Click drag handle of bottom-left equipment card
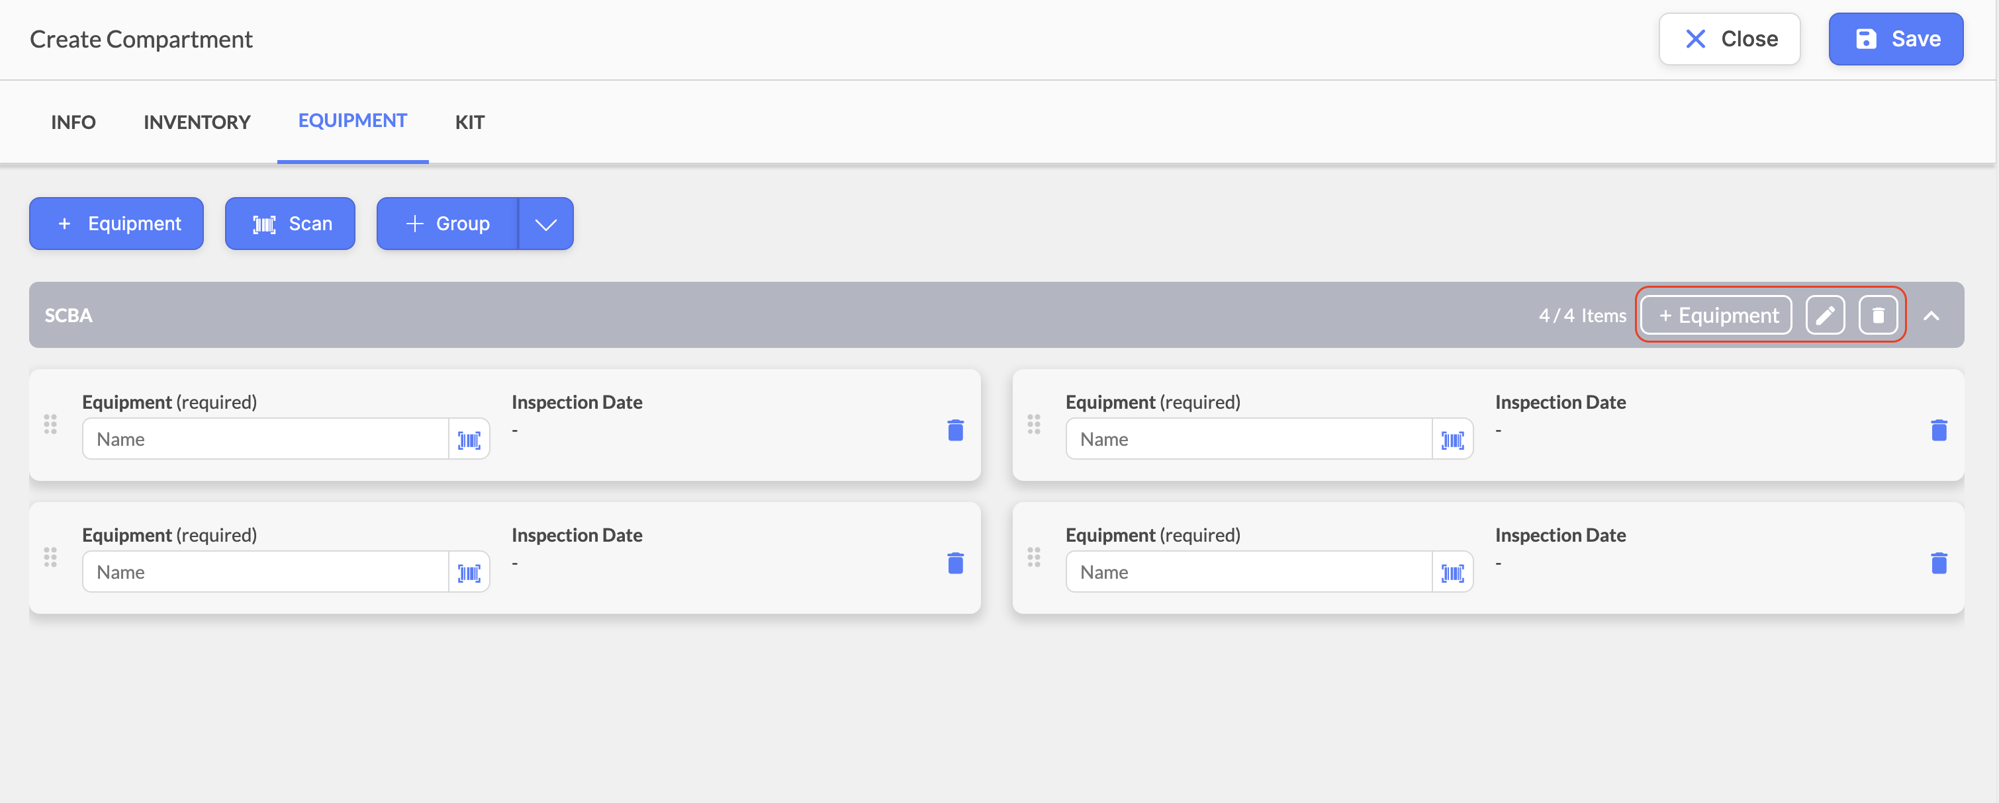 pyautogui.click(x=50, y=558)
